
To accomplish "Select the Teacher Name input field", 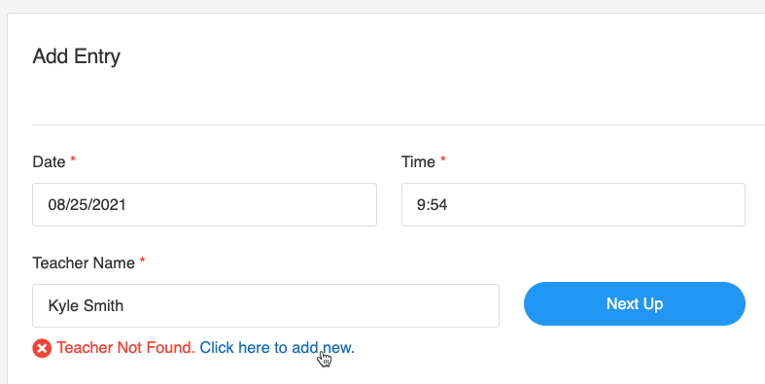I will (266, 305).
